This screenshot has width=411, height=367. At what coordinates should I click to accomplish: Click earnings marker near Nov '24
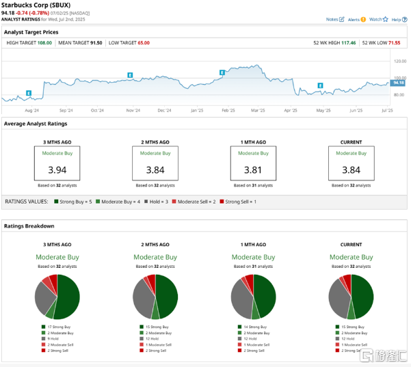click(130, 75)
